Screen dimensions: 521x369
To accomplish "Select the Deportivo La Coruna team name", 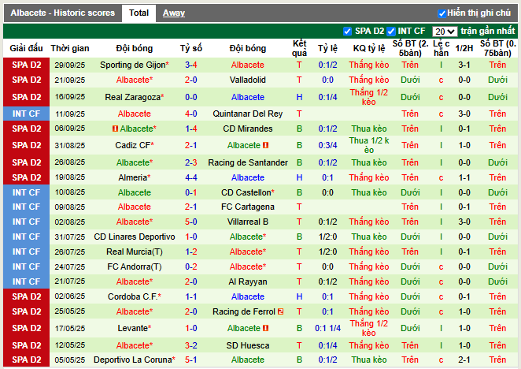I will click(x=132, y=360).
